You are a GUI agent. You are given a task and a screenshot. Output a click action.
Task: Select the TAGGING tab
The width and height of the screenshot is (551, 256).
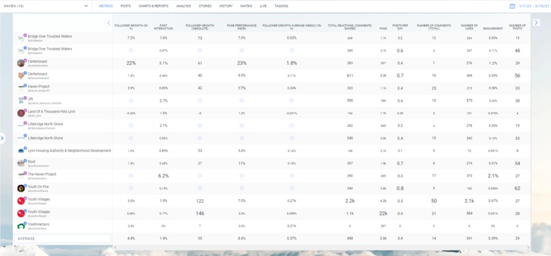tap(281, 6)
